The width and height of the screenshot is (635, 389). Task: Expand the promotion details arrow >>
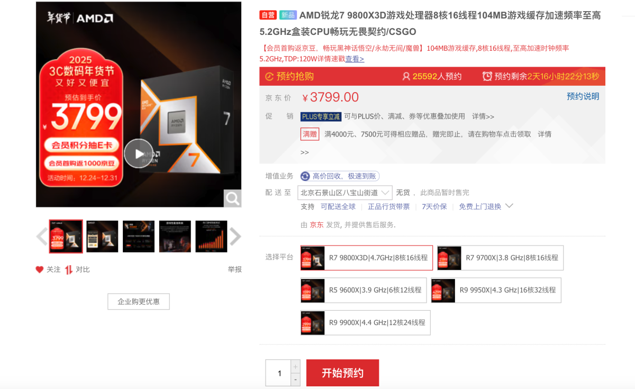(305, 152)
